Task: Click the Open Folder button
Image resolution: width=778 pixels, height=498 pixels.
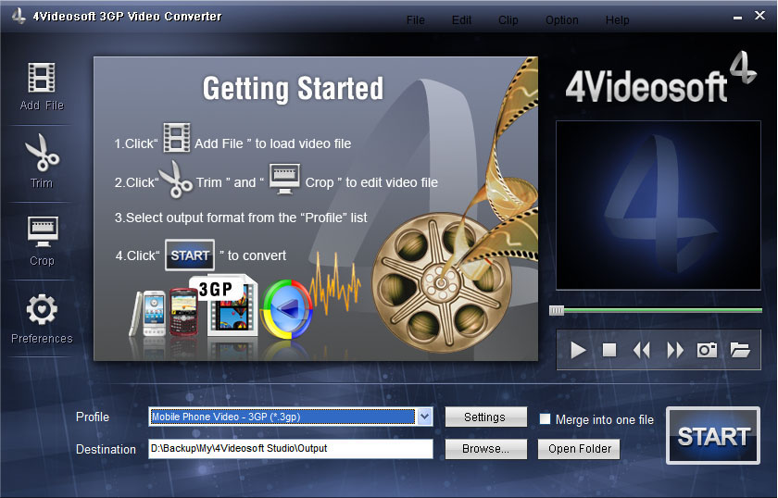Action: (579, 449)
